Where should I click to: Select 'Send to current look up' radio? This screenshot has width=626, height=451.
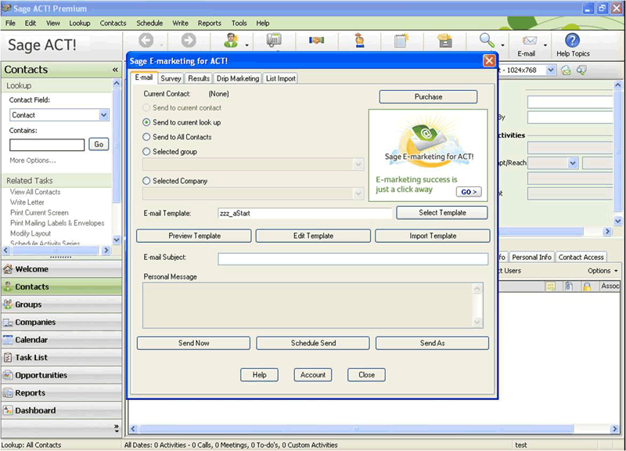coord(146,122)
